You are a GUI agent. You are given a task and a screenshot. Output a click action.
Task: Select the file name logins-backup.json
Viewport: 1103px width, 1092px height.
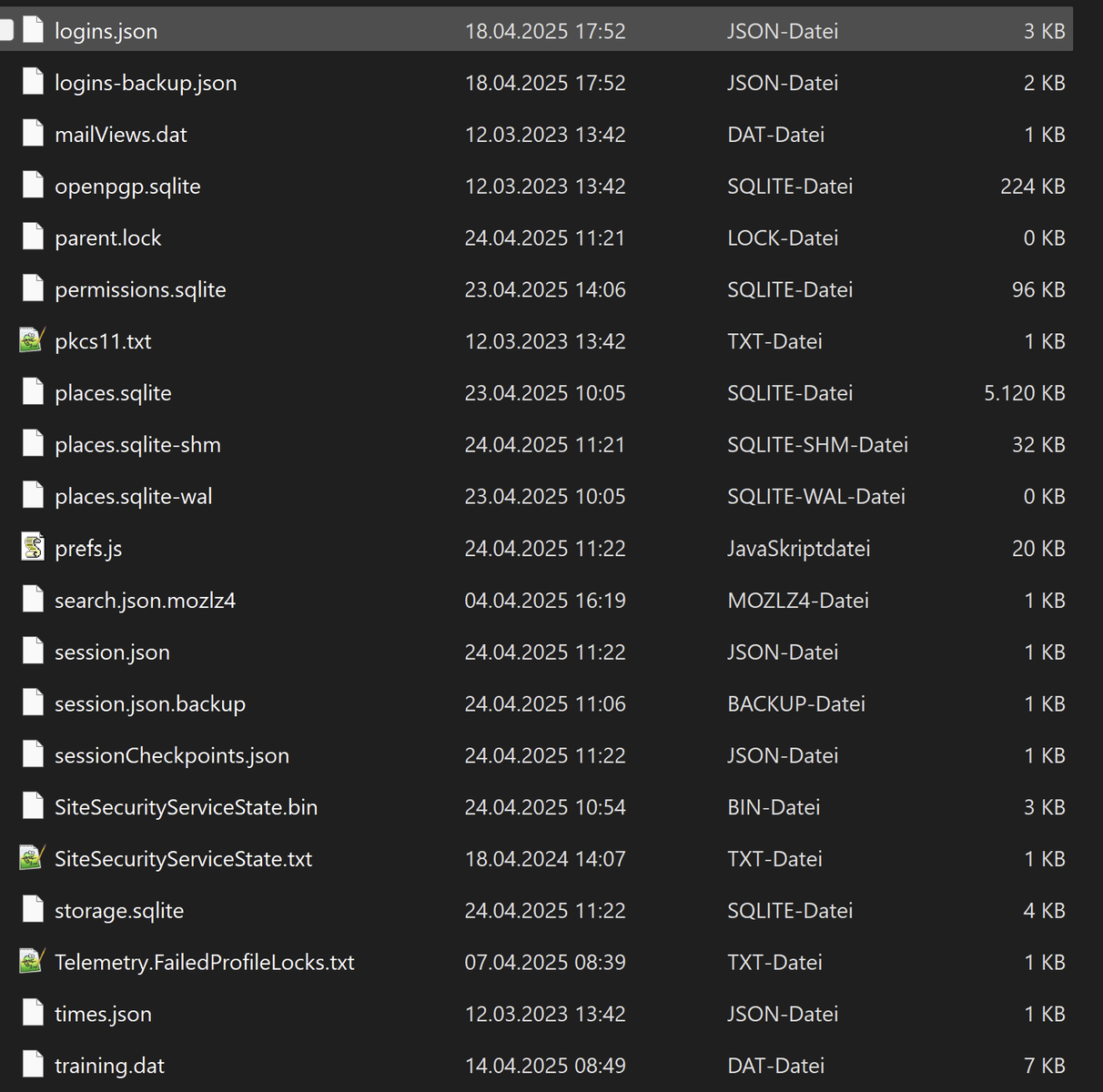[146, 84]
